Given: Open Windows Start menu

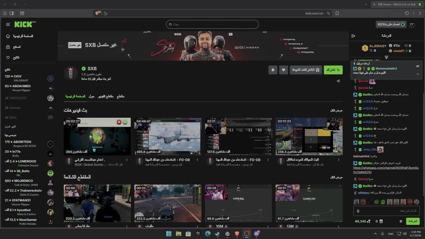Looking at the screenshot, I should click(x=169, y=234).
